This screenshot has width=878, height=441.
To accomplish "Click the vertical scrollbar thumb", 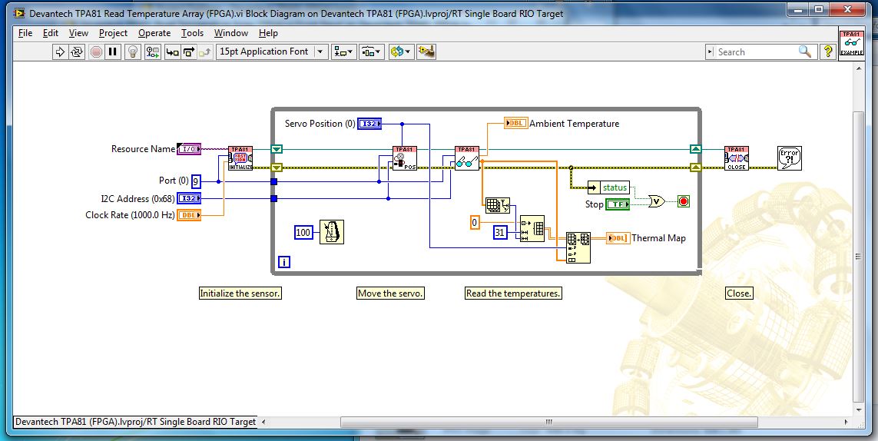I will pyautogui.click(x=858, y=255).
